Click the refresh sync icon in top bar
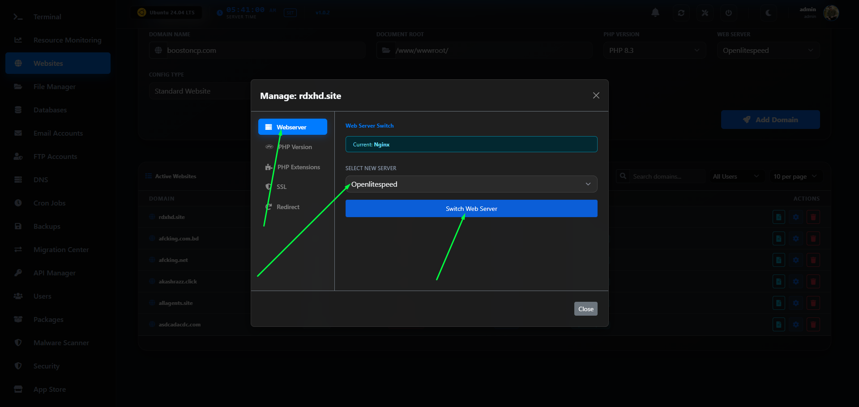This screenshot has height=407, width=859. [681, 13]
